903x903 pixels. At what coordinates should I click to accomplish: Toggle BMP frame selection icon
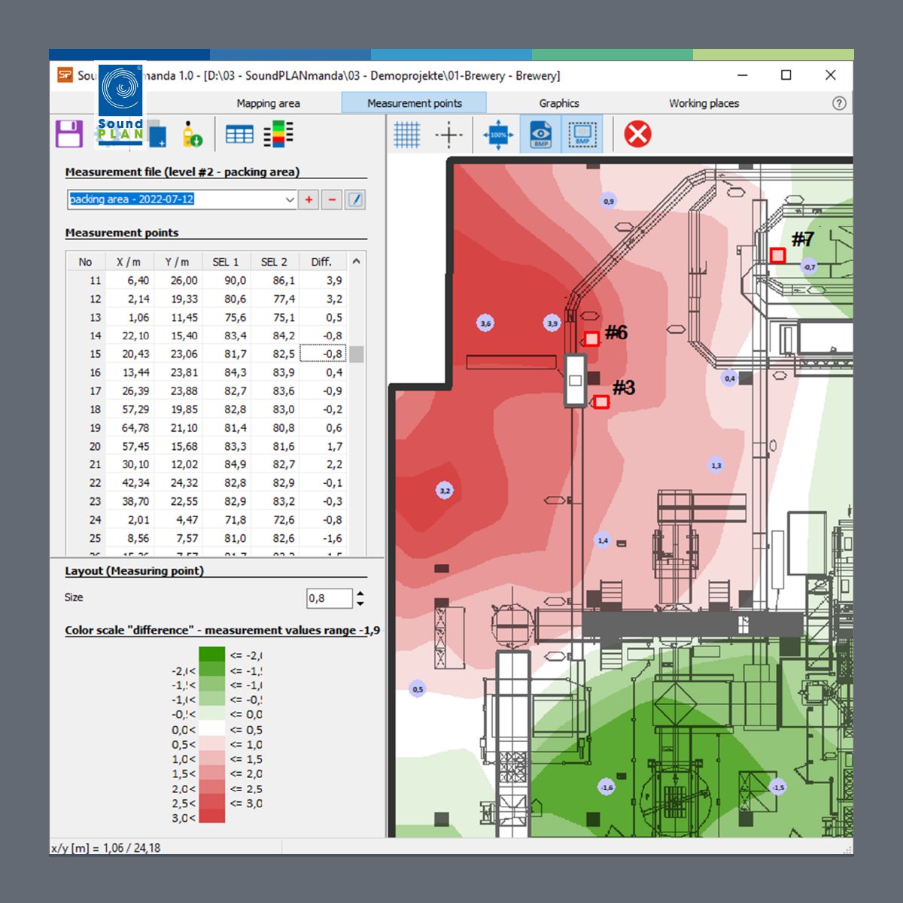click(x=582, y=135)
